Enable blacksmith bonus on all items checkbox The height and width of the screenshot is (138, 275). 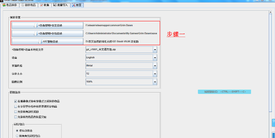pos(16,117)
